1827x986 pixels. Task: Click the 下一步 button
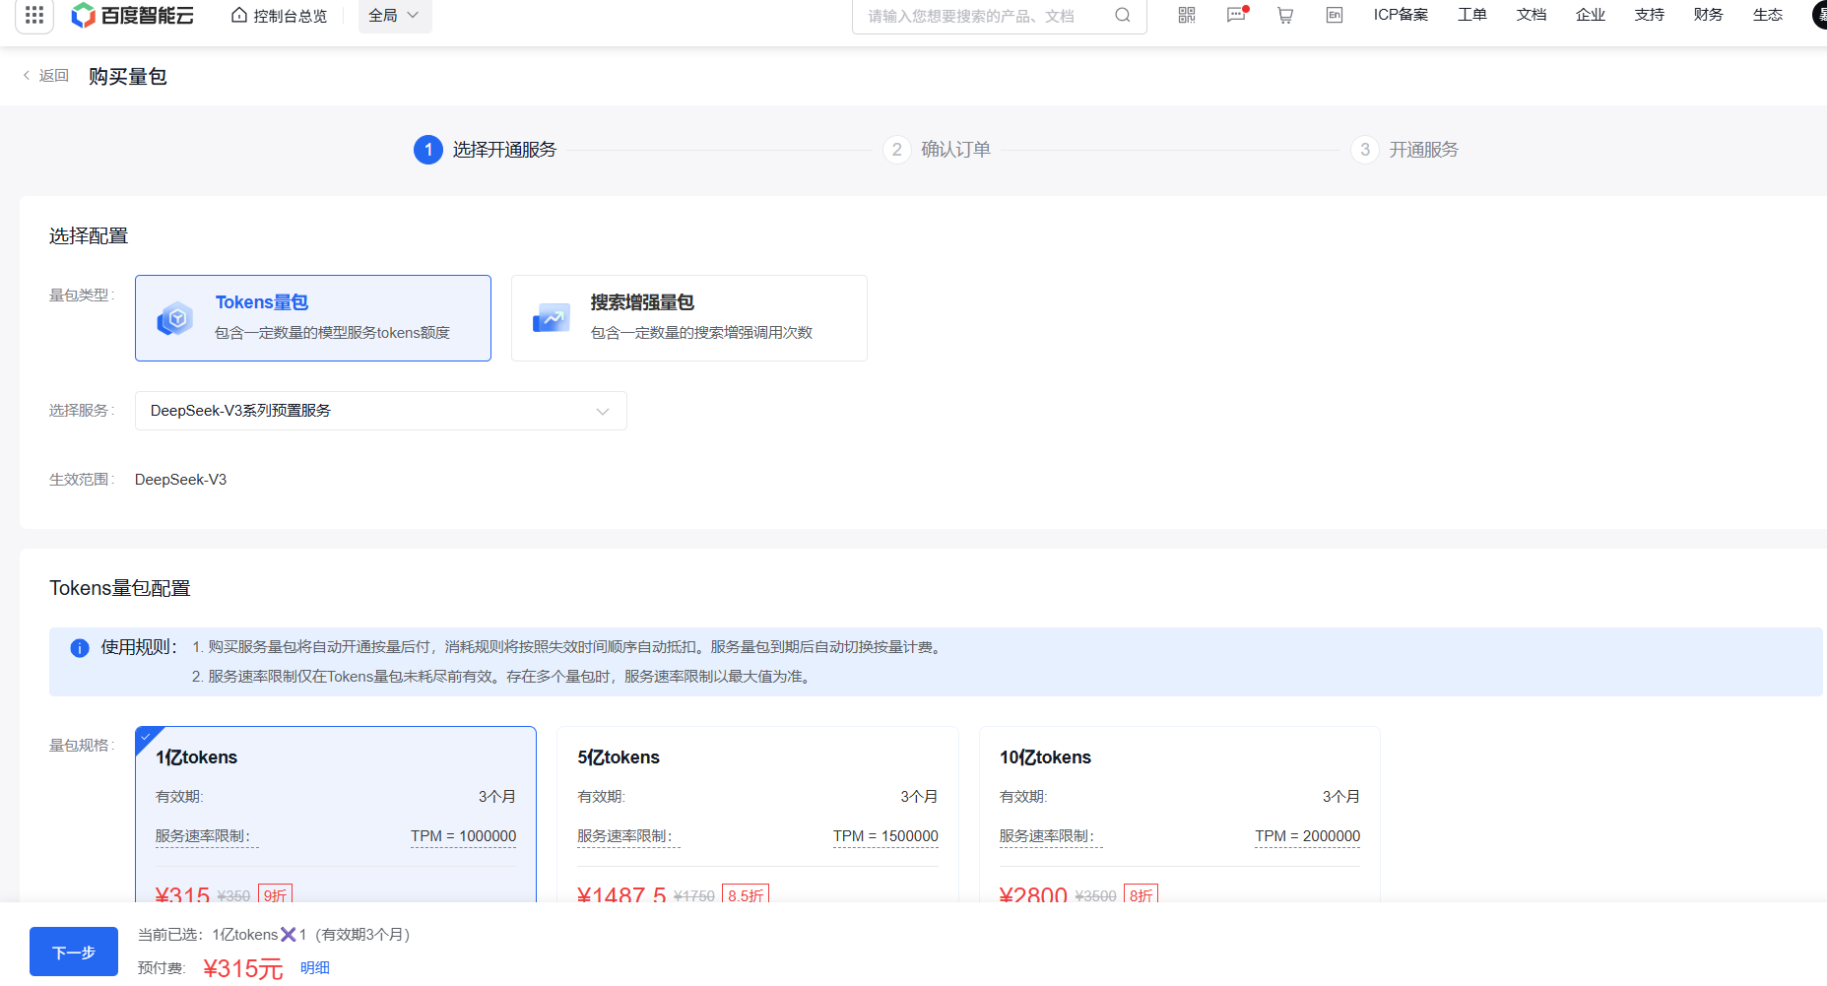[x=74, y=952]
